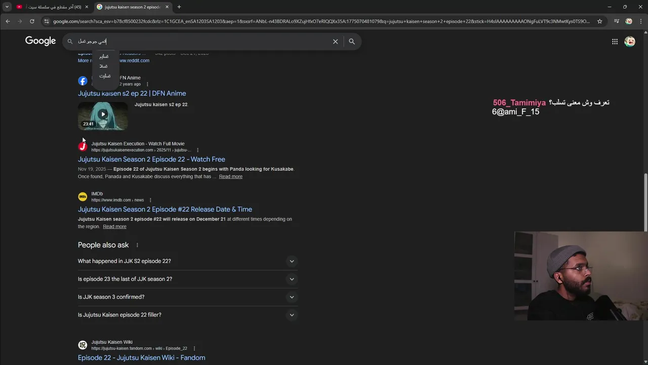
Task: Open the reddit.com more results link
Action: click(x=134, y=60)
